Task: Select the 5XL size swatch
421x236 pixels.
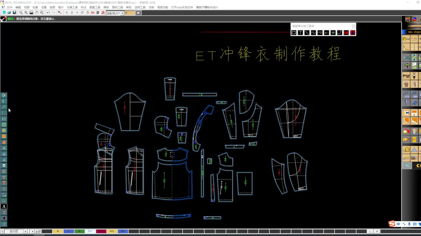Action: [x=123, y=231]
